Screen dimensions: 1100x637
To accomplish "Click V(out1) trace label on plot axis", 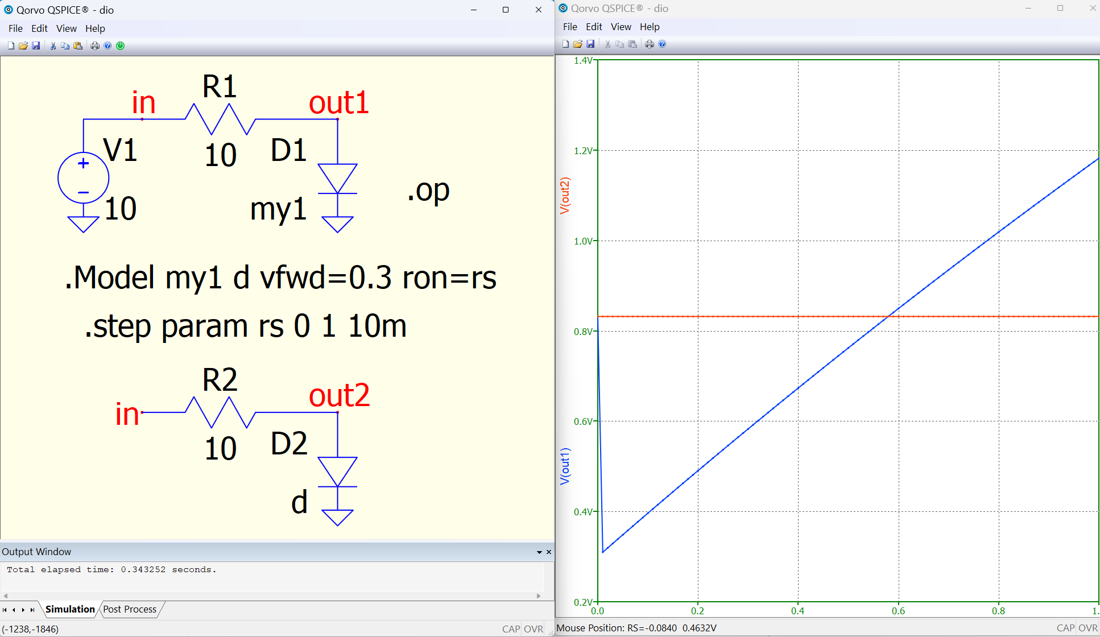I will tap(564, 466).
